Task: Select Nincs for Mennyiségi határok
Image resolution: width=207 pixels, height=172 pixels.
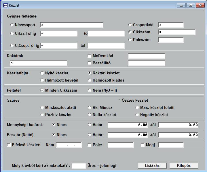Action: [54, 125]
